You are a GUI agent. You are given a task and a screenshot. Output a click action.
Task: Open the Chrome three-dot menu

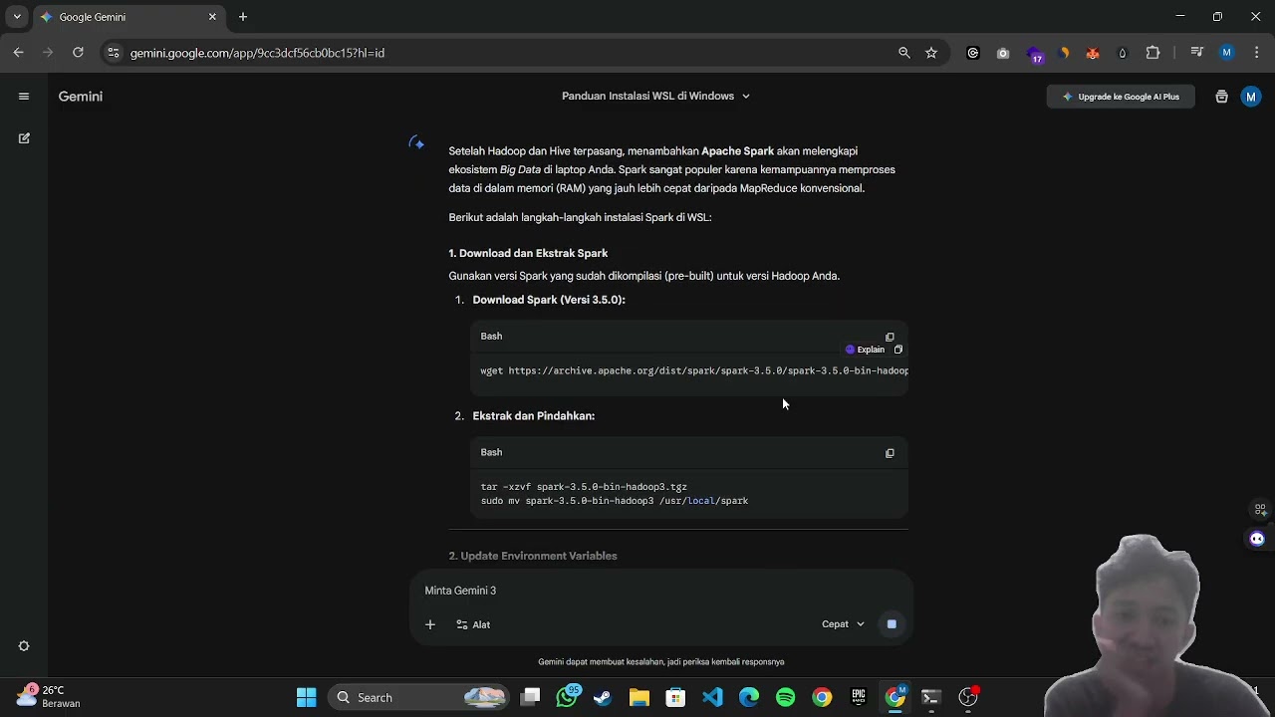[x=1256, y=53]
